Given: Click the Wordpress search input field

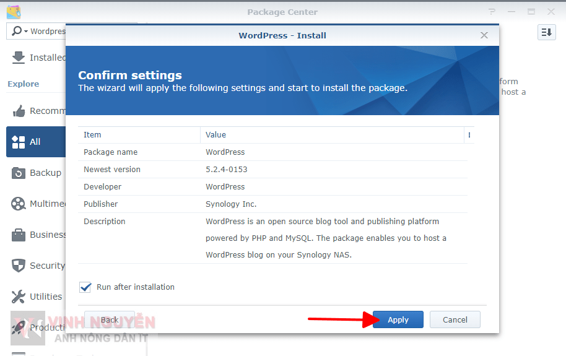Looking at the screenshot, I should 47,32.
